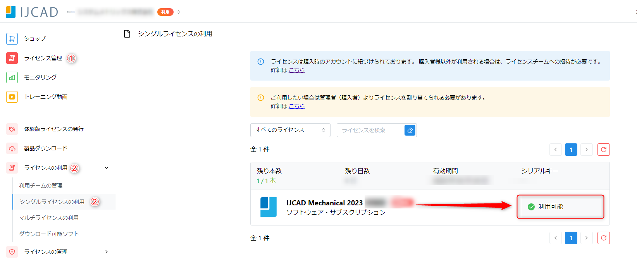
Task: Open the ショップ cart icon
Action: 12,39
